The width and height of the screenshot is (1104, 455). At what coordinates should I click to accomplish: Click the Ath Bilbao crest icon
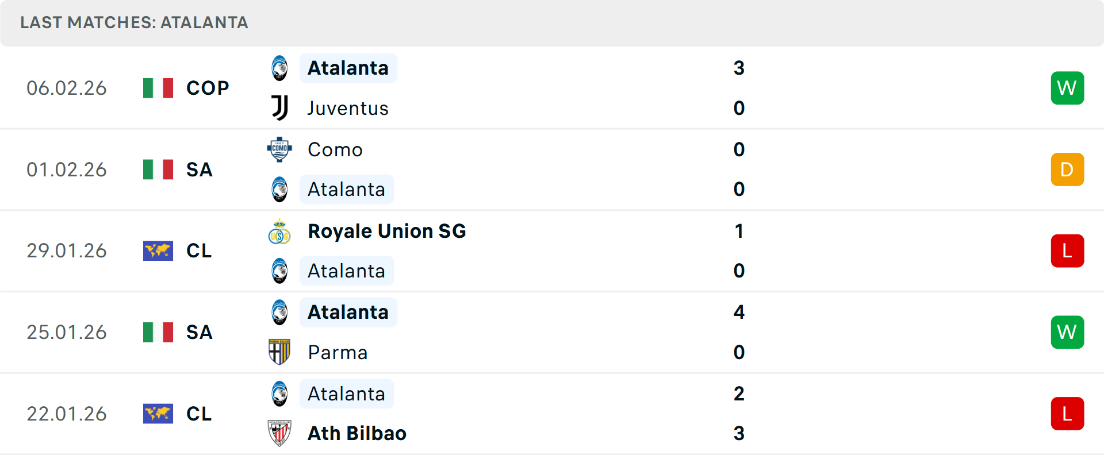click(279, 433)
